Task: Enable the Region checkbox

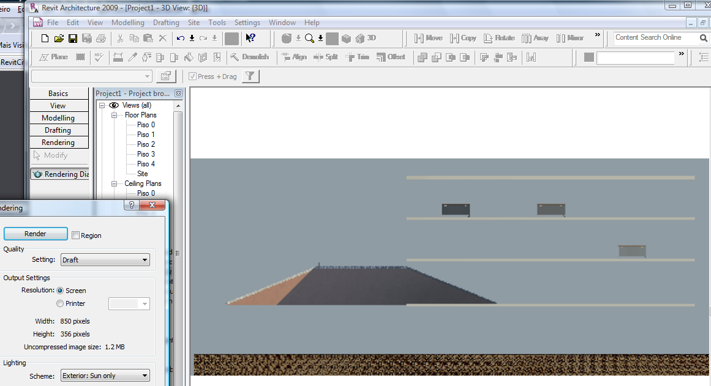Action: click(76, 236)
